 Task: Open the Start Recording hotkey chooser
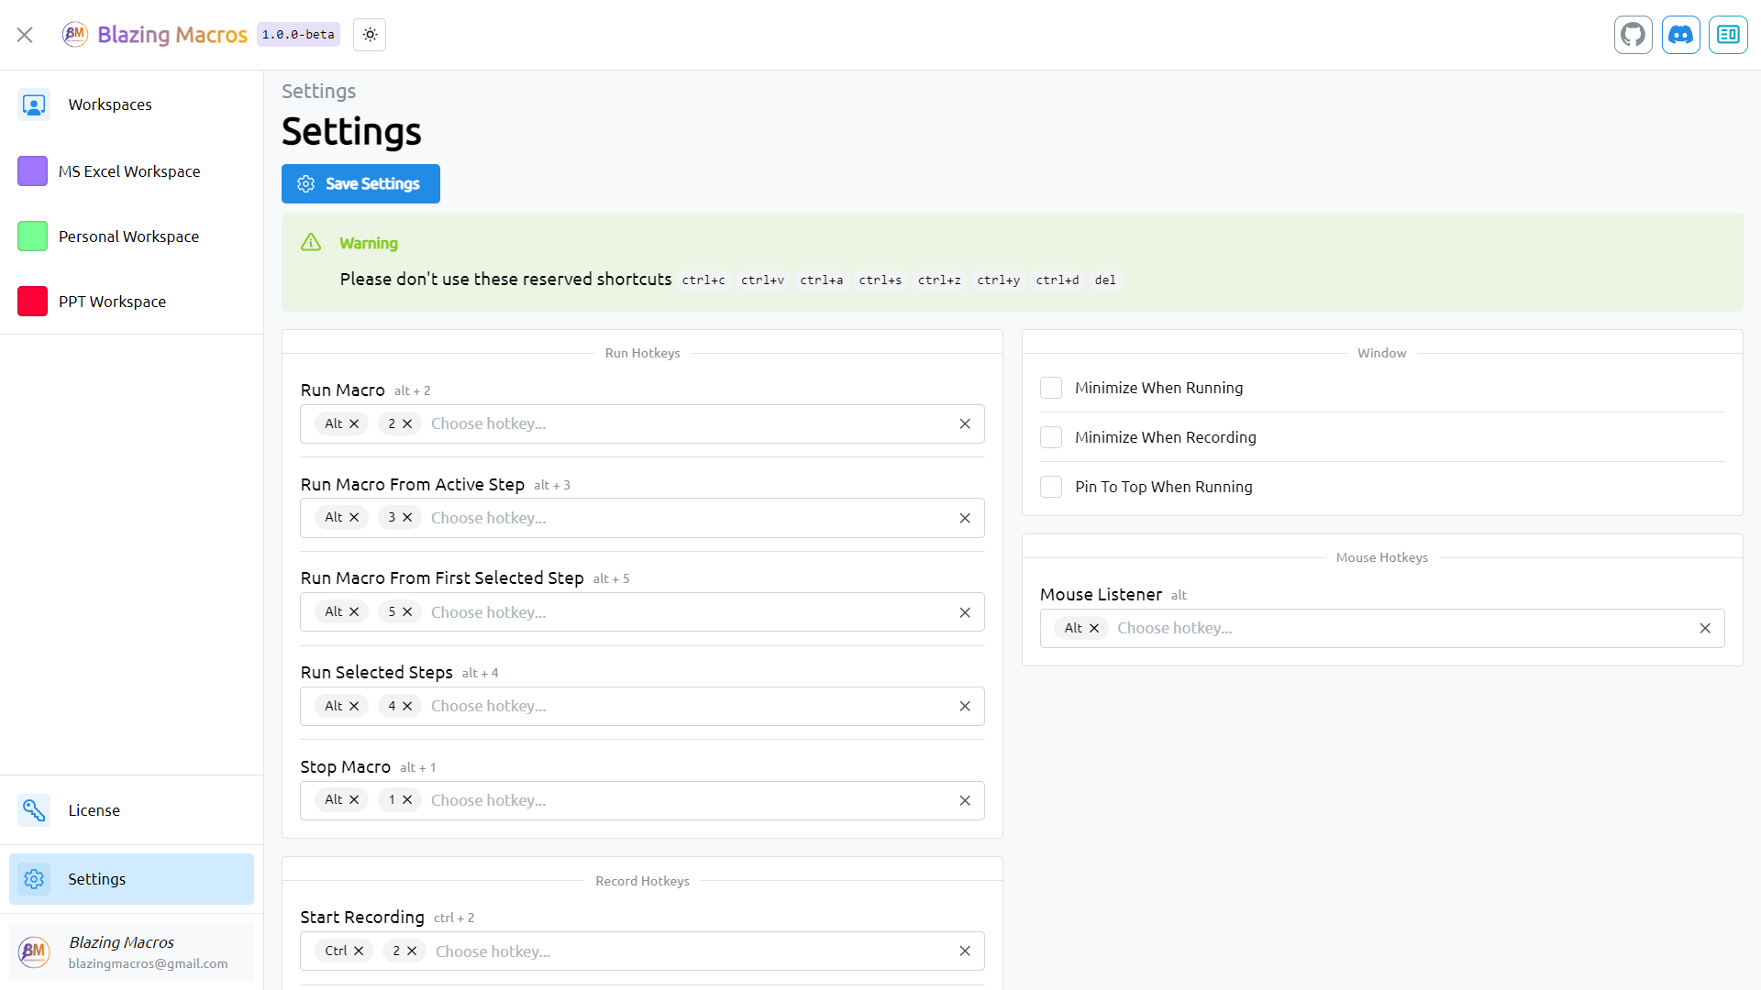pos(642,951)
